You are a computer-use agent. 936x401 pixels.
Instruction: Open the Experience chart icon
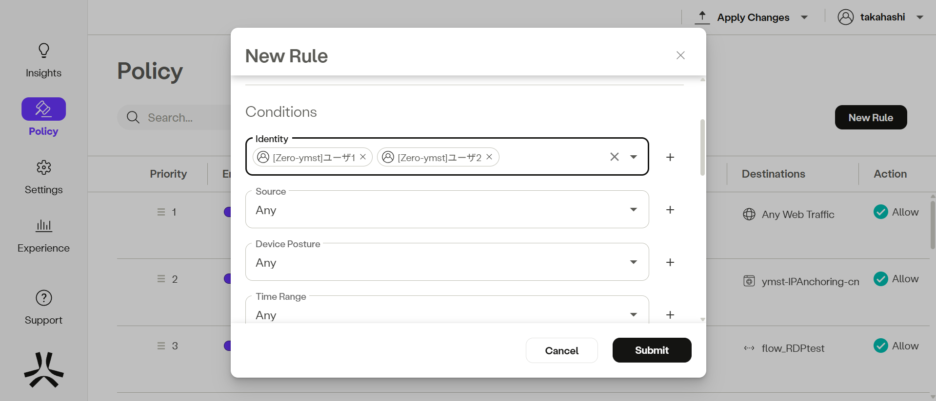(44, 226)
